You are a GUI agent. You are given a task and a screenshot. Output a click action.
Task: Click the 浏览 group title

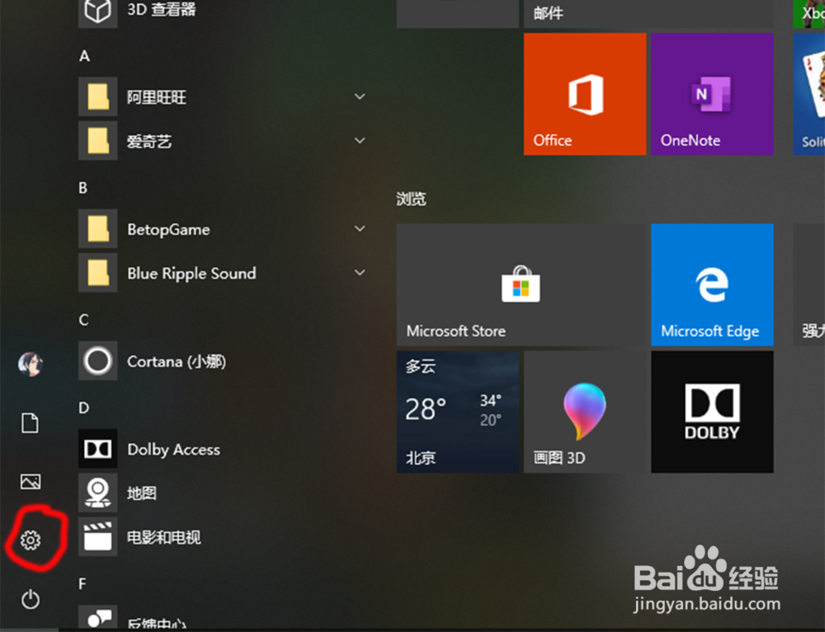411,199
